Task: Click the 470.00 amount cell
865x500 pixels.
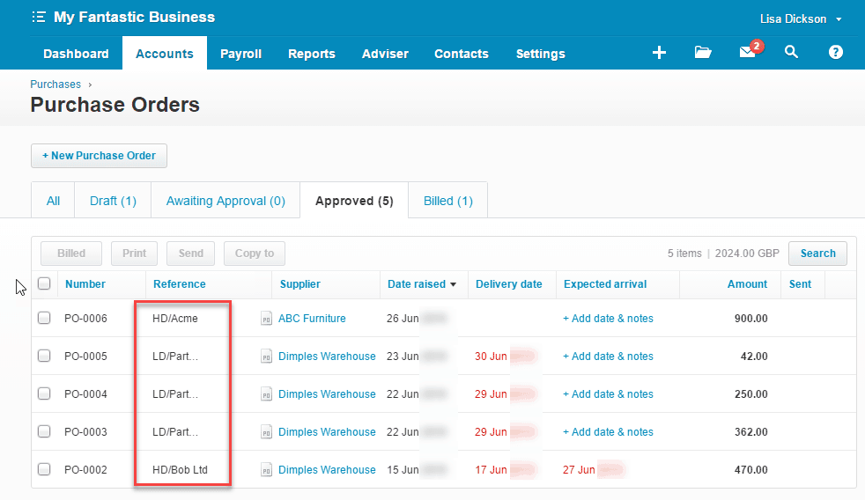Action: (750, 470)
